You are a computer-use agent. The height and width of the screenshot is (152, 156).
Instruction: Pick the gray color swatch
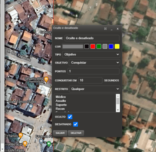[105, 47]
